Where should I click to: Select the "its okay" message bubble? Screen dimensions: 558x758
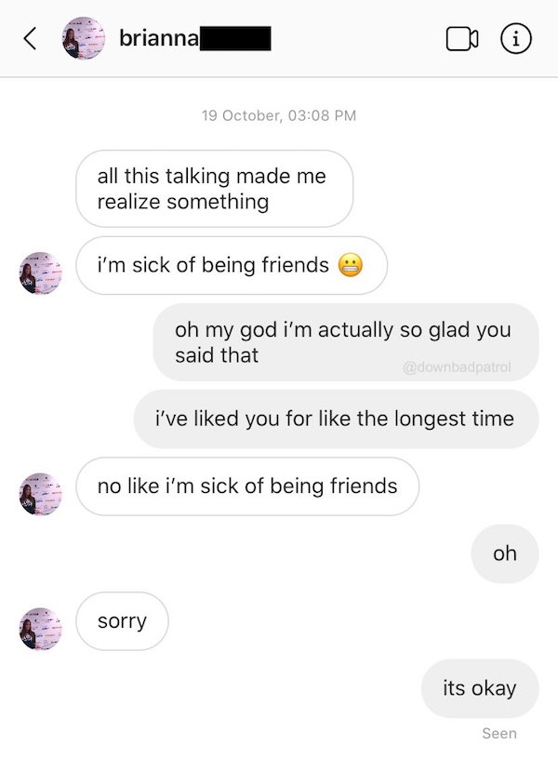coord(480,688)
